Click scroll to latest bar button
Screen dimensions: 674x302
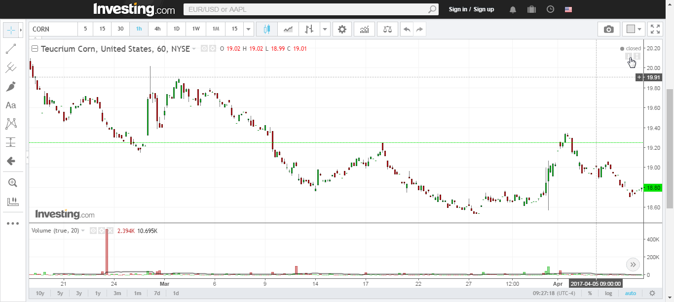tap(633, 265)
